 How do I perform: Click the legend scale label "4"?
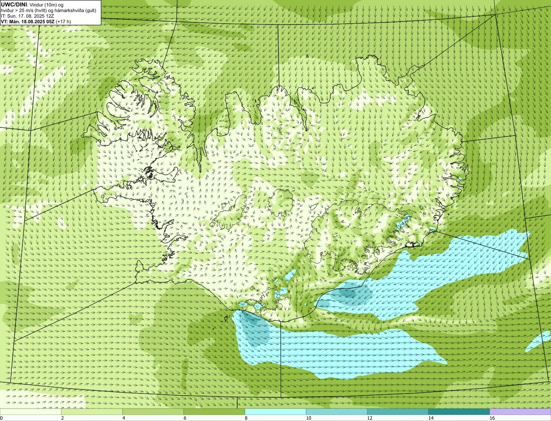124,418
